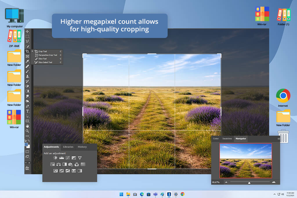Add a Curves adjustment

pyautogui.click(x=68, y=158)
